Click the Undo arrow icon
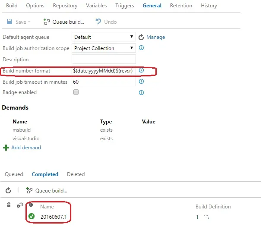This screenshot has height=227, width=262. pos(98,22)
